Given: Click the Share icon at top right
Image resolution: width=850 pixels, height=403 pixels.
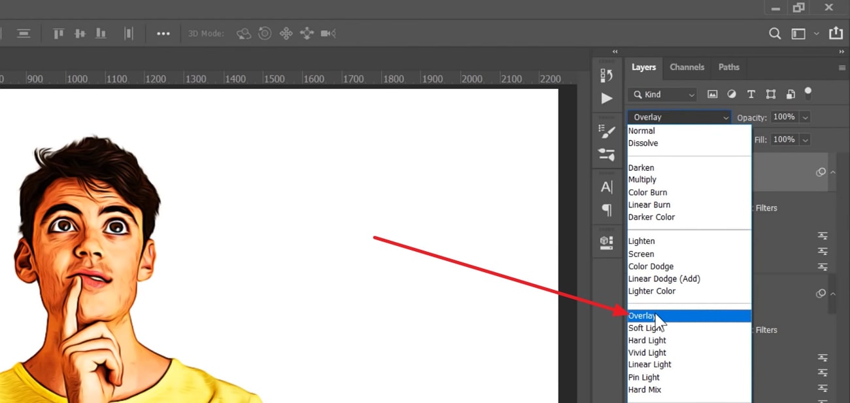Looking at the screenshot, I should click(836, 33).
